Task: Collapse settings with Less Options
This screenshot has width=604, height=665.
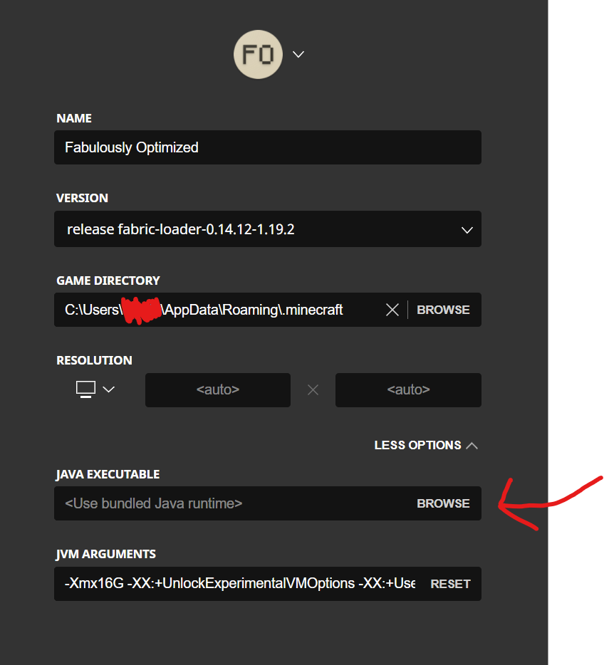Action: [426, 445]
